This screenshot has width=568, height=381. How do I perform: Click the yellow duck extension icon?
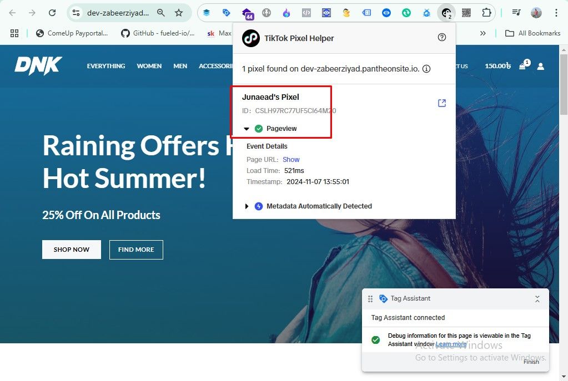(x=346, y=13)
